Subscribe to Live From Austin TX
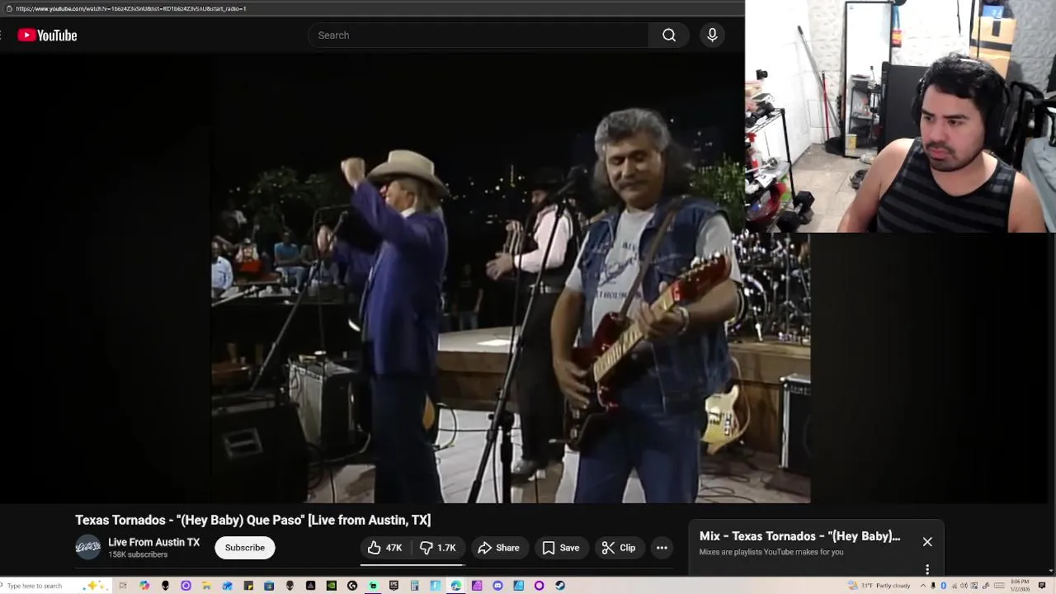 245,548
